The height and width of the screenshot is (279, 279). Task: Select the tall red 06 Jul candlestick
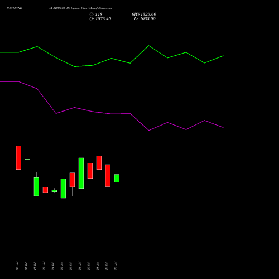coord(18,157)
